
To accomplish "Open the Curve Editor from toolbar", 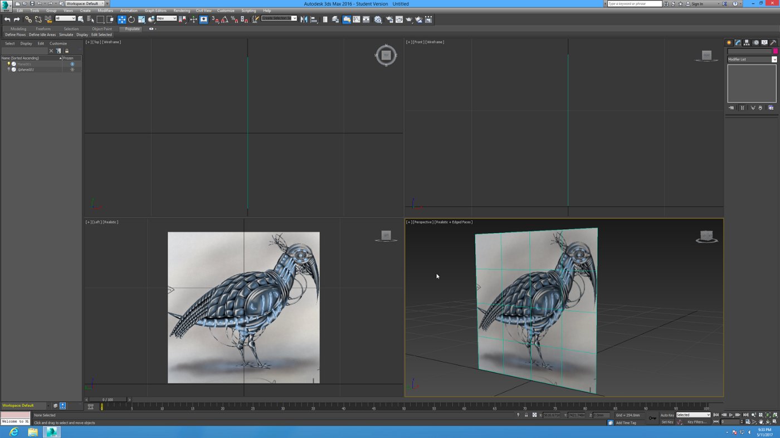I will pyautogui.click(x=356, y=19).
